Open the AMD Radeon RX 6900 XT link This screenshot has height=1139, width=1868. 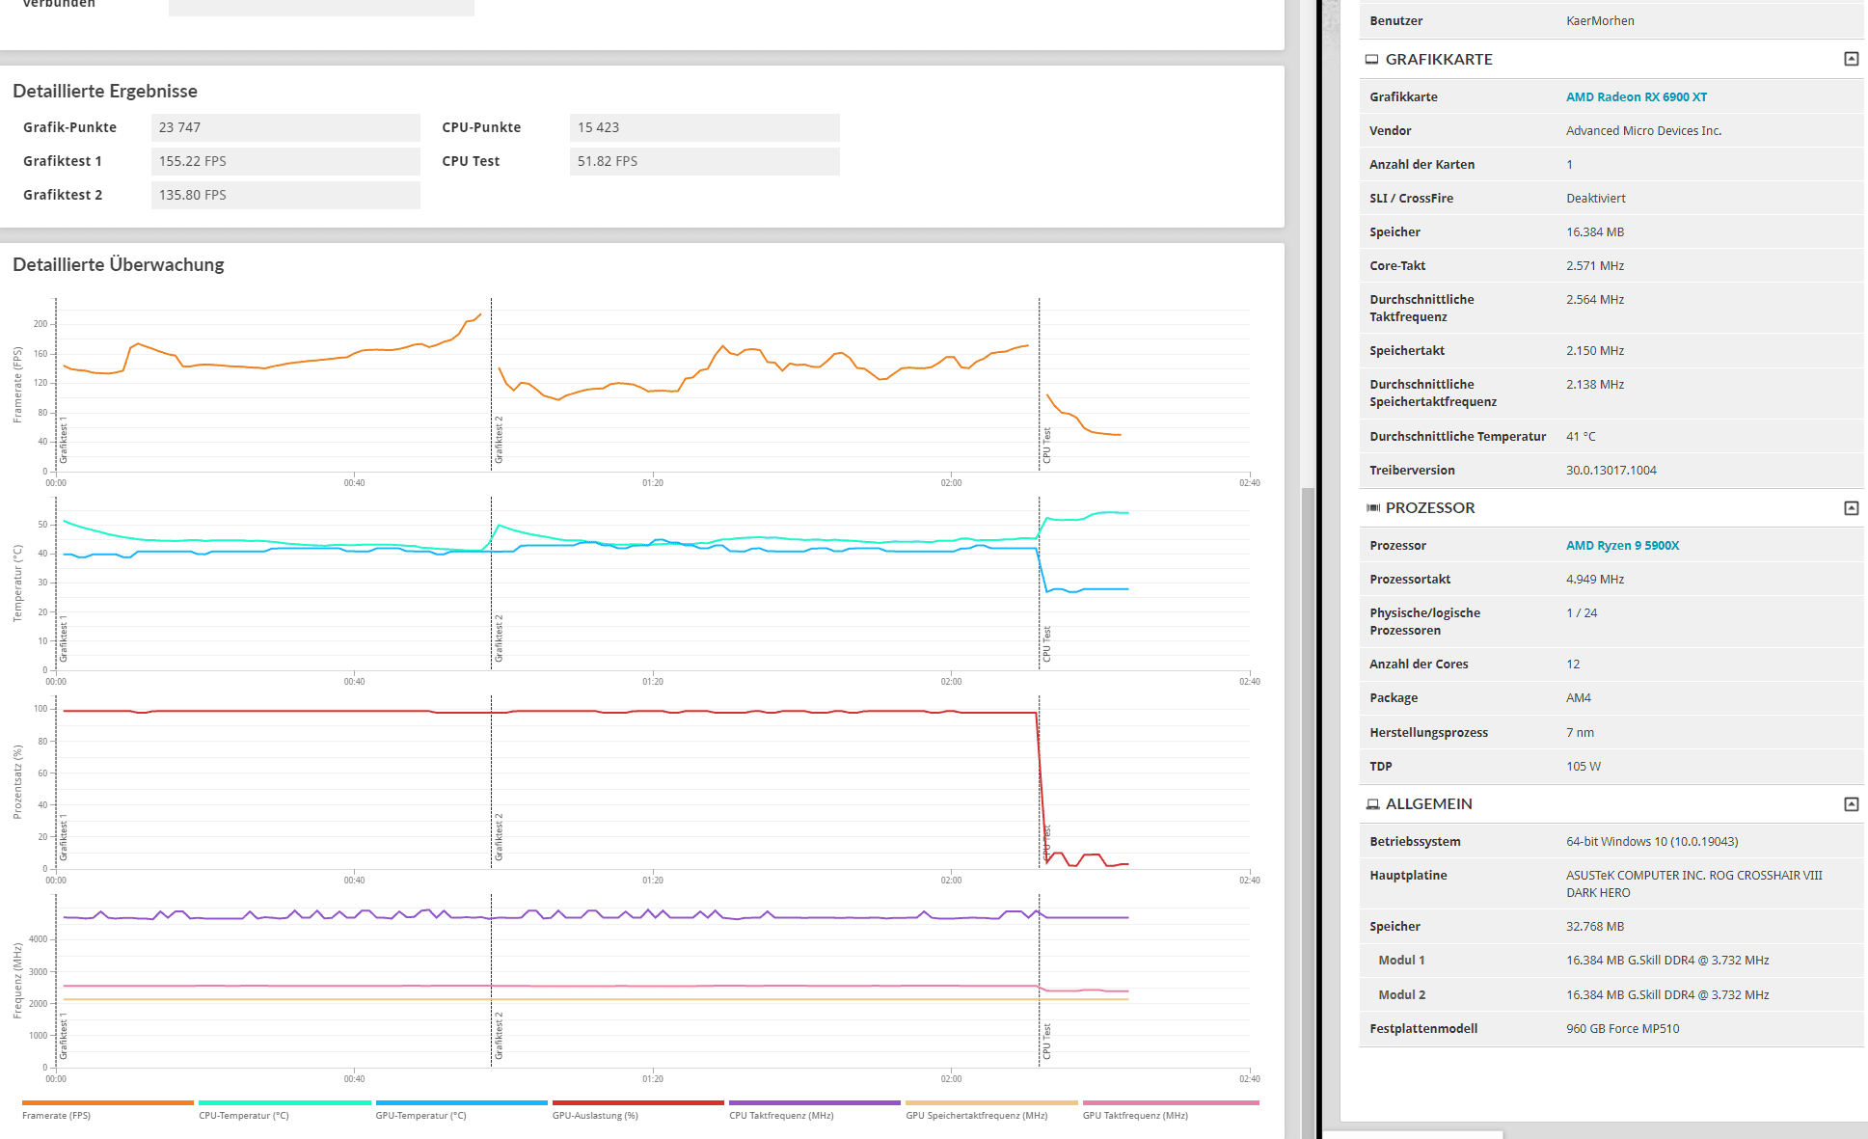[1636, 97]
